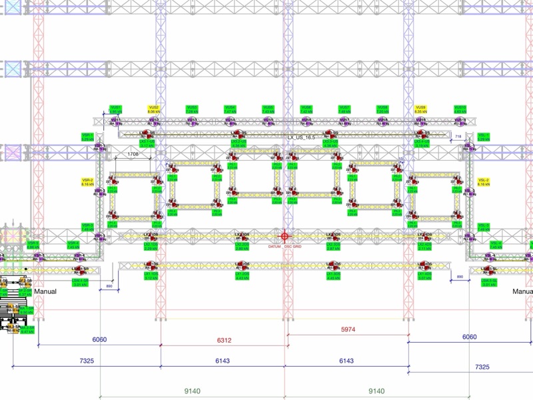Click the VSR-4 purple hoist symbol
The height and width of the screenshot is (400, 533).
click(79, 257)
